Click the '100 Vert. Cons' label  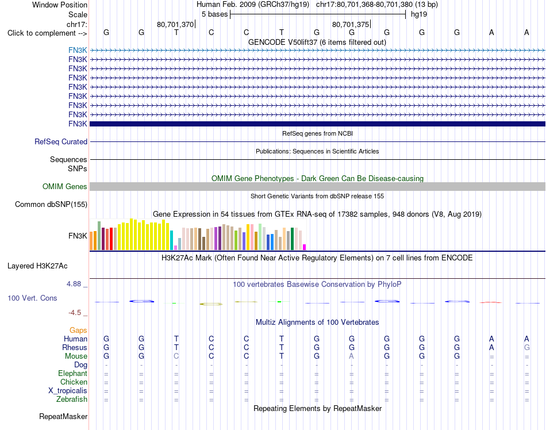point(32,298)
